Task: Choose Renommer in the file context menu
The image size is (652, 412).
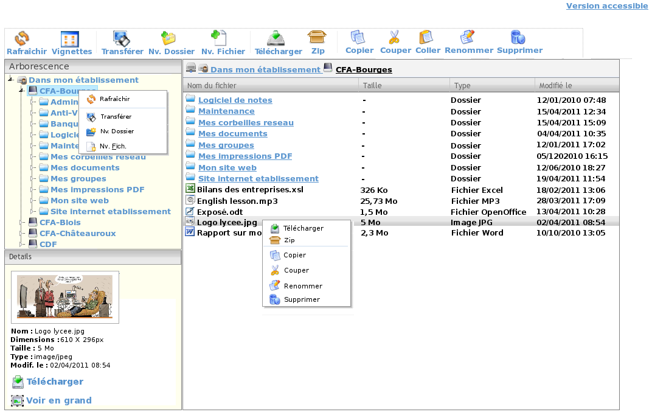Action: click(x=302, y=286)
